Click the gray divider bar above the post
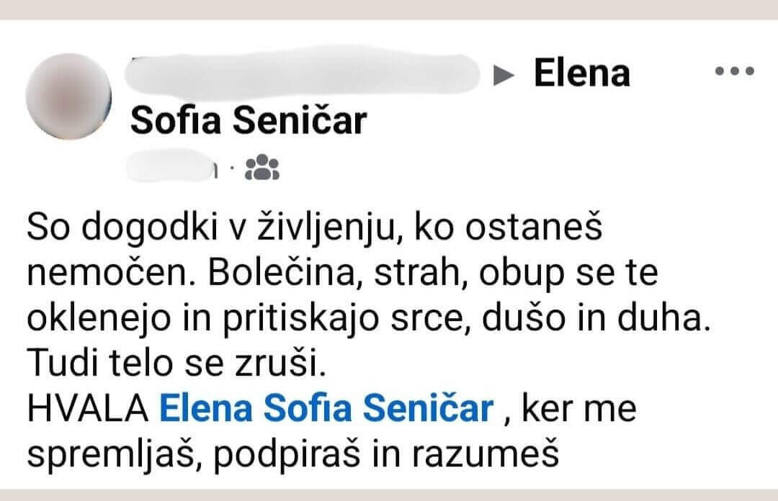Viewport: 778px width, 501px height. (x=389, y=8)
